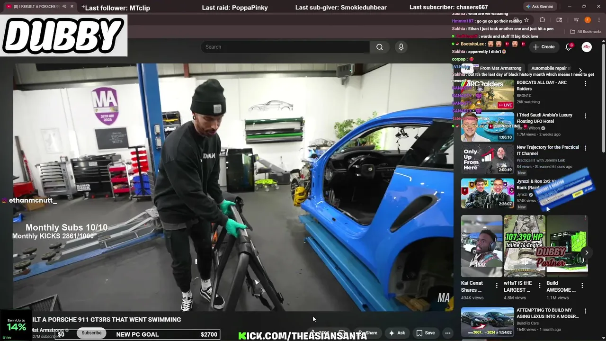Viewport: 606px width, 341px height.
Task: Open options for New Trajectory video
Action: (585, 148)
